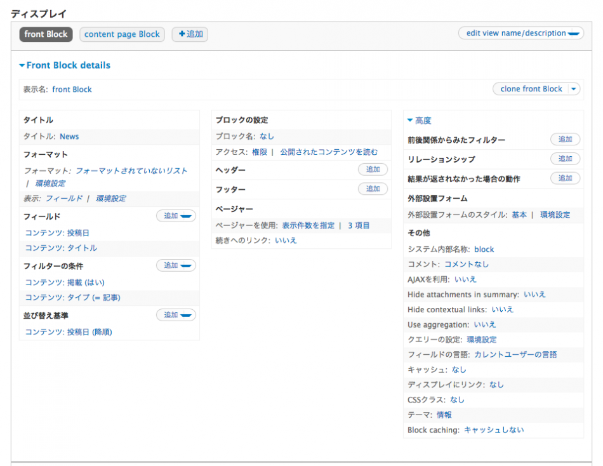Add contextual filter via 前後関係からみたフィルター 追加
Image resolution: width=603 pixels, height=466 pixels.
click(565, 139)
